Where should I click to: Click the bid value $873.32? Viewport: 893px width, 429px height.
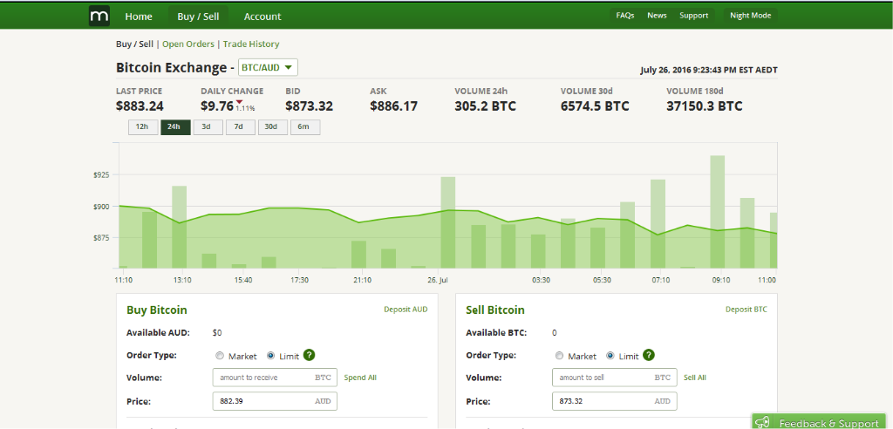310,106
